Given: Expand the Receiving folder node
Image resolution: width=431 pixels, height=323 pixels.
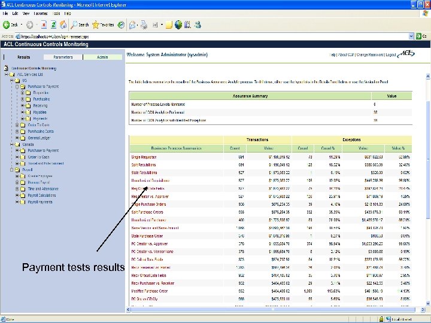Looking at the screenshot, I should coord(23,105).
